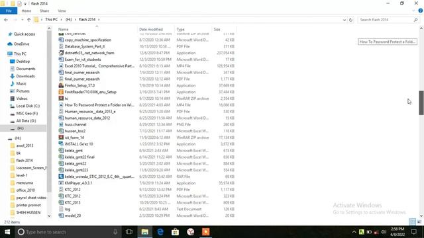The width and height of the screenshot is (424, 238).
Task: Launch Microsoft Edge from taskbar
Action: 160,232
